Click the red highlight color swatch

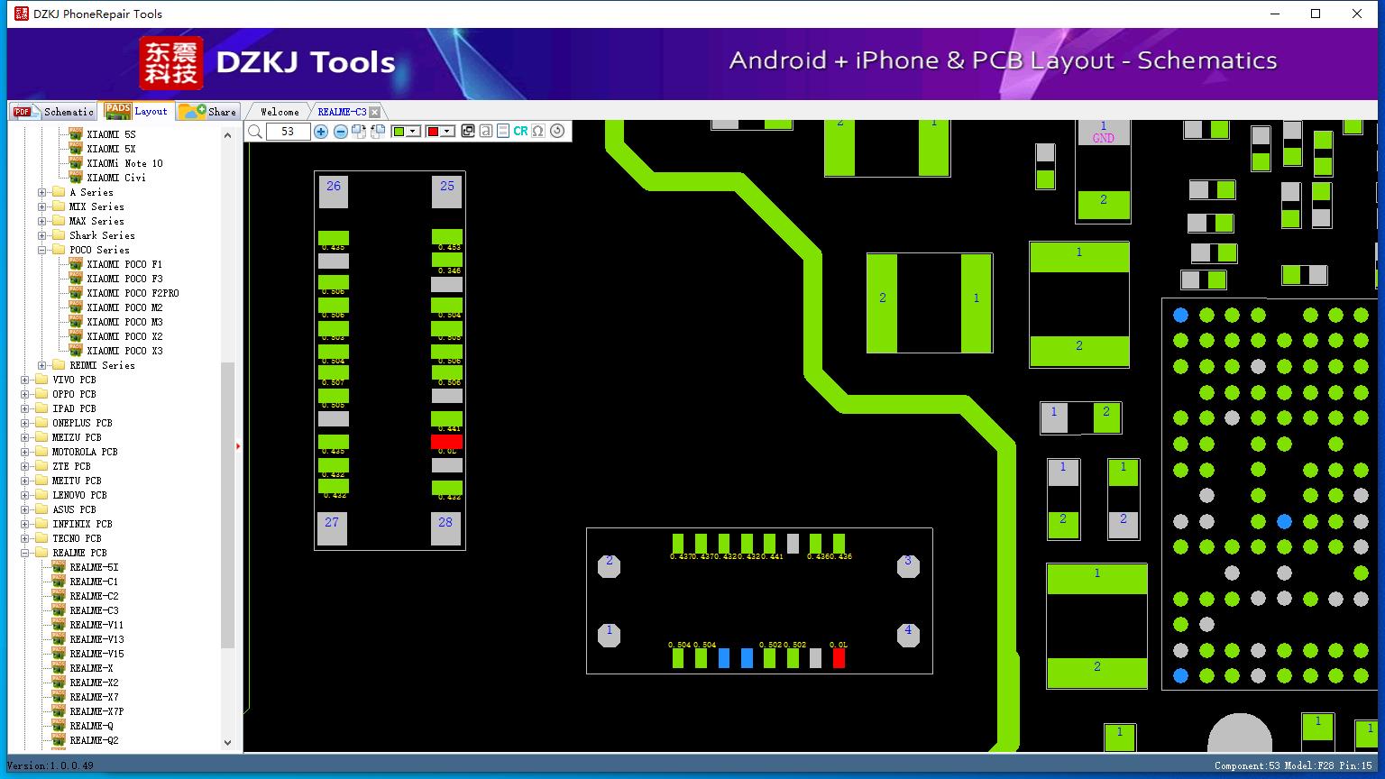[433, 132]
